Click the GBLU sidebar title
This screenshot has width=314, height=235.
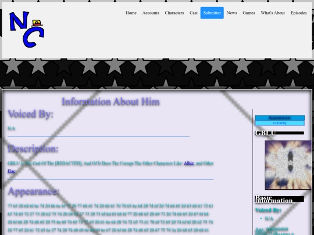pos(265,133)
